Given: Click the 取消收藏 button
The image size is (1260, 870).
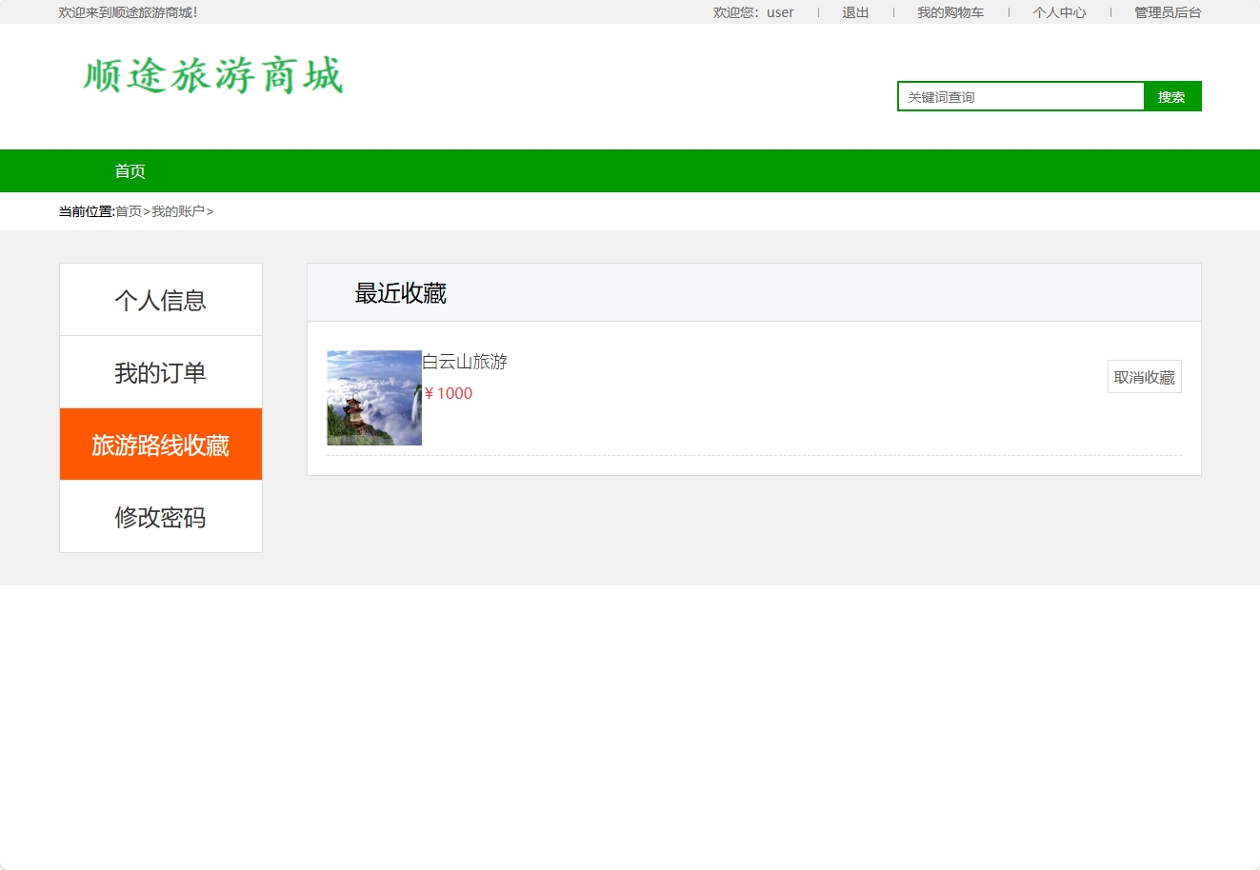Looking at the screenshot, I should (1144, 376).
